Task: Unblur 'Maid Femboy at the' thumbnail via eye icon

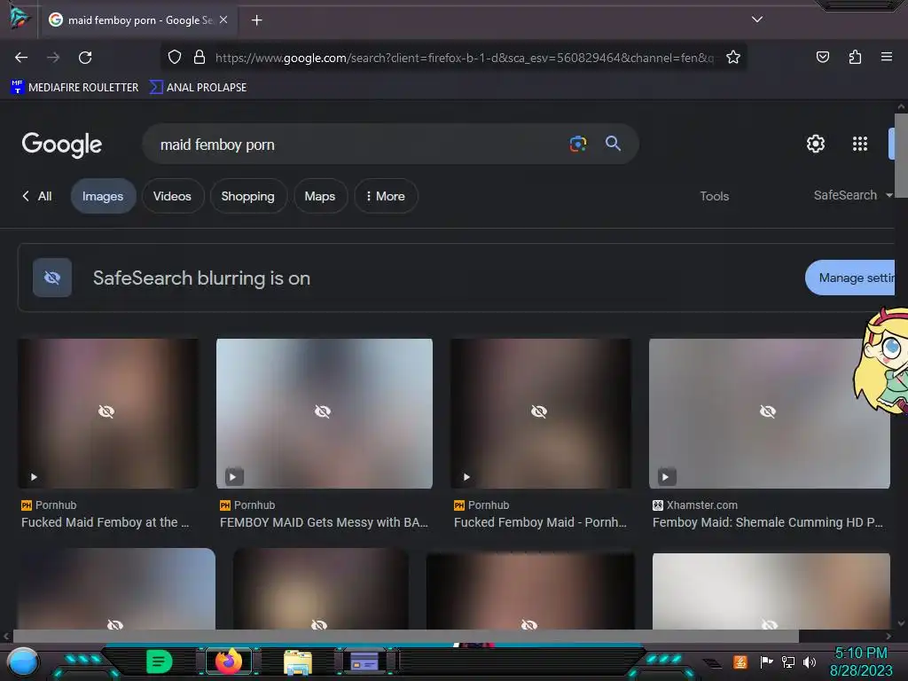Action: point(106,411)
